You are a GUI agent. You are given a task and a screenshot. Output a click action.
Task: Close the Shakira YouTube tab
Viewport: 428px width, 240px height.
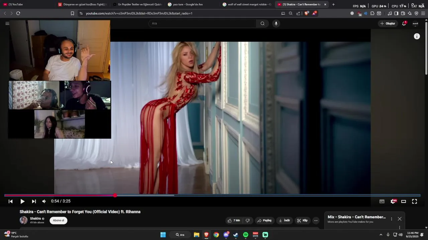pyautogui.click(x=325, y=4)
